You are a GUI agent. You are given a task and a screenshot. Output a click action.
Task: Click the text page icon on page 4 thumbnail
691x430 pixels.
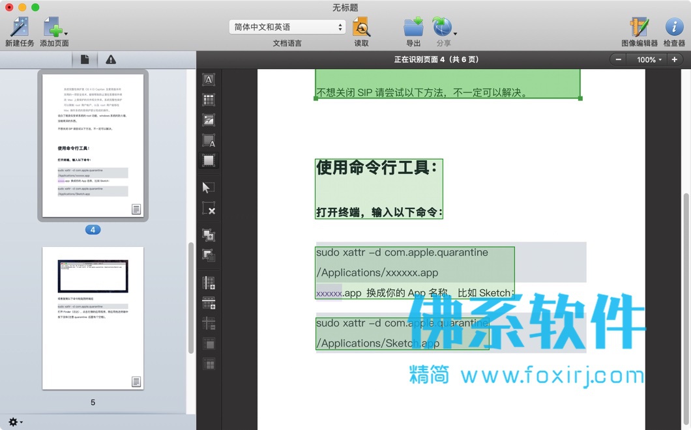[136, 209]
